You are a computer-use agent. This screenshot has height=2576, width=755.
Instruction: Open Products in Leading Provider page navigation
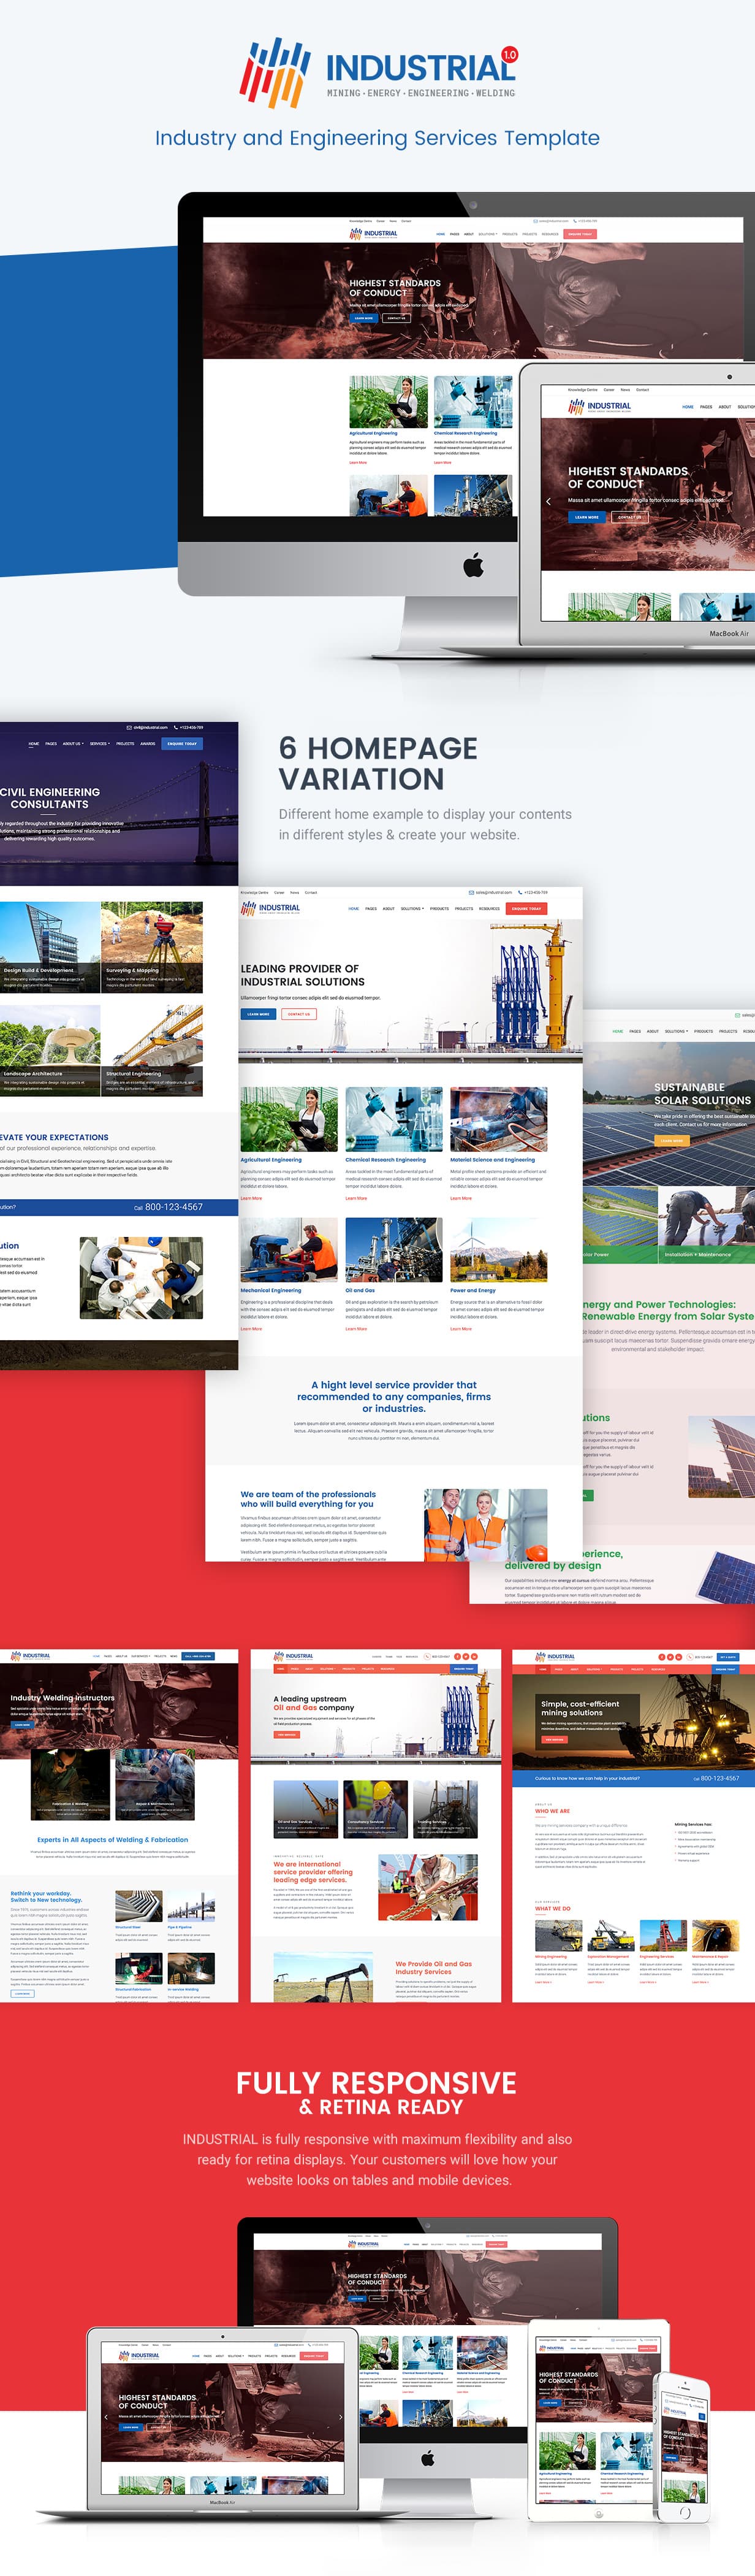(439, 909)
